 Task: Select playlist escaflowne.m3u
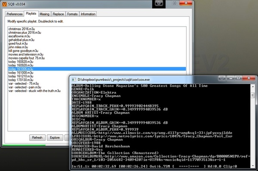(19, 36)
